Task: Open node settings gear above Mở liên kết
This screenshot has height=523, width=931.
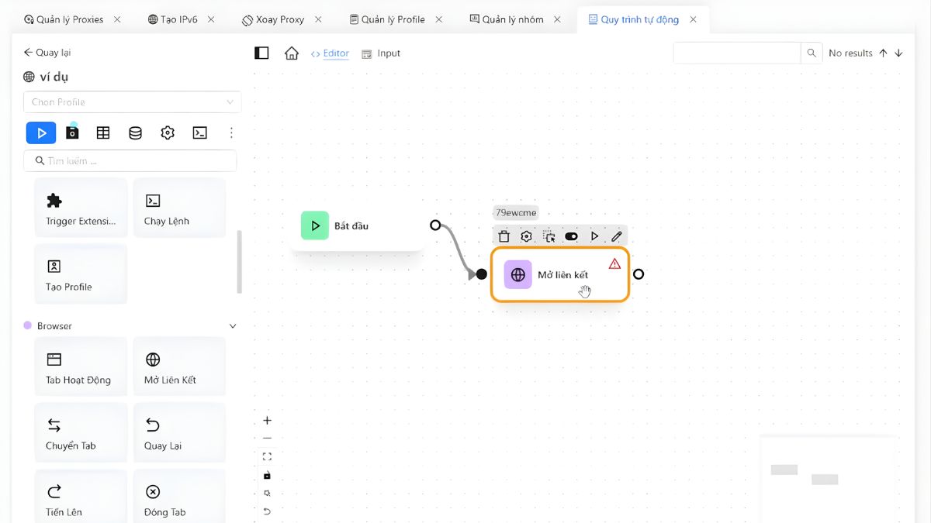Action: click(x=526, y=236)
